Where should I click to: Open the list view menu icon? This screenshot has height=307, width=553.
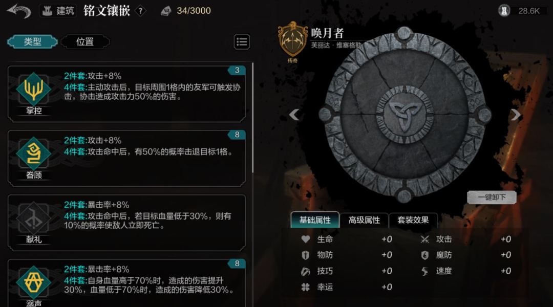click(x=242, y=41)
